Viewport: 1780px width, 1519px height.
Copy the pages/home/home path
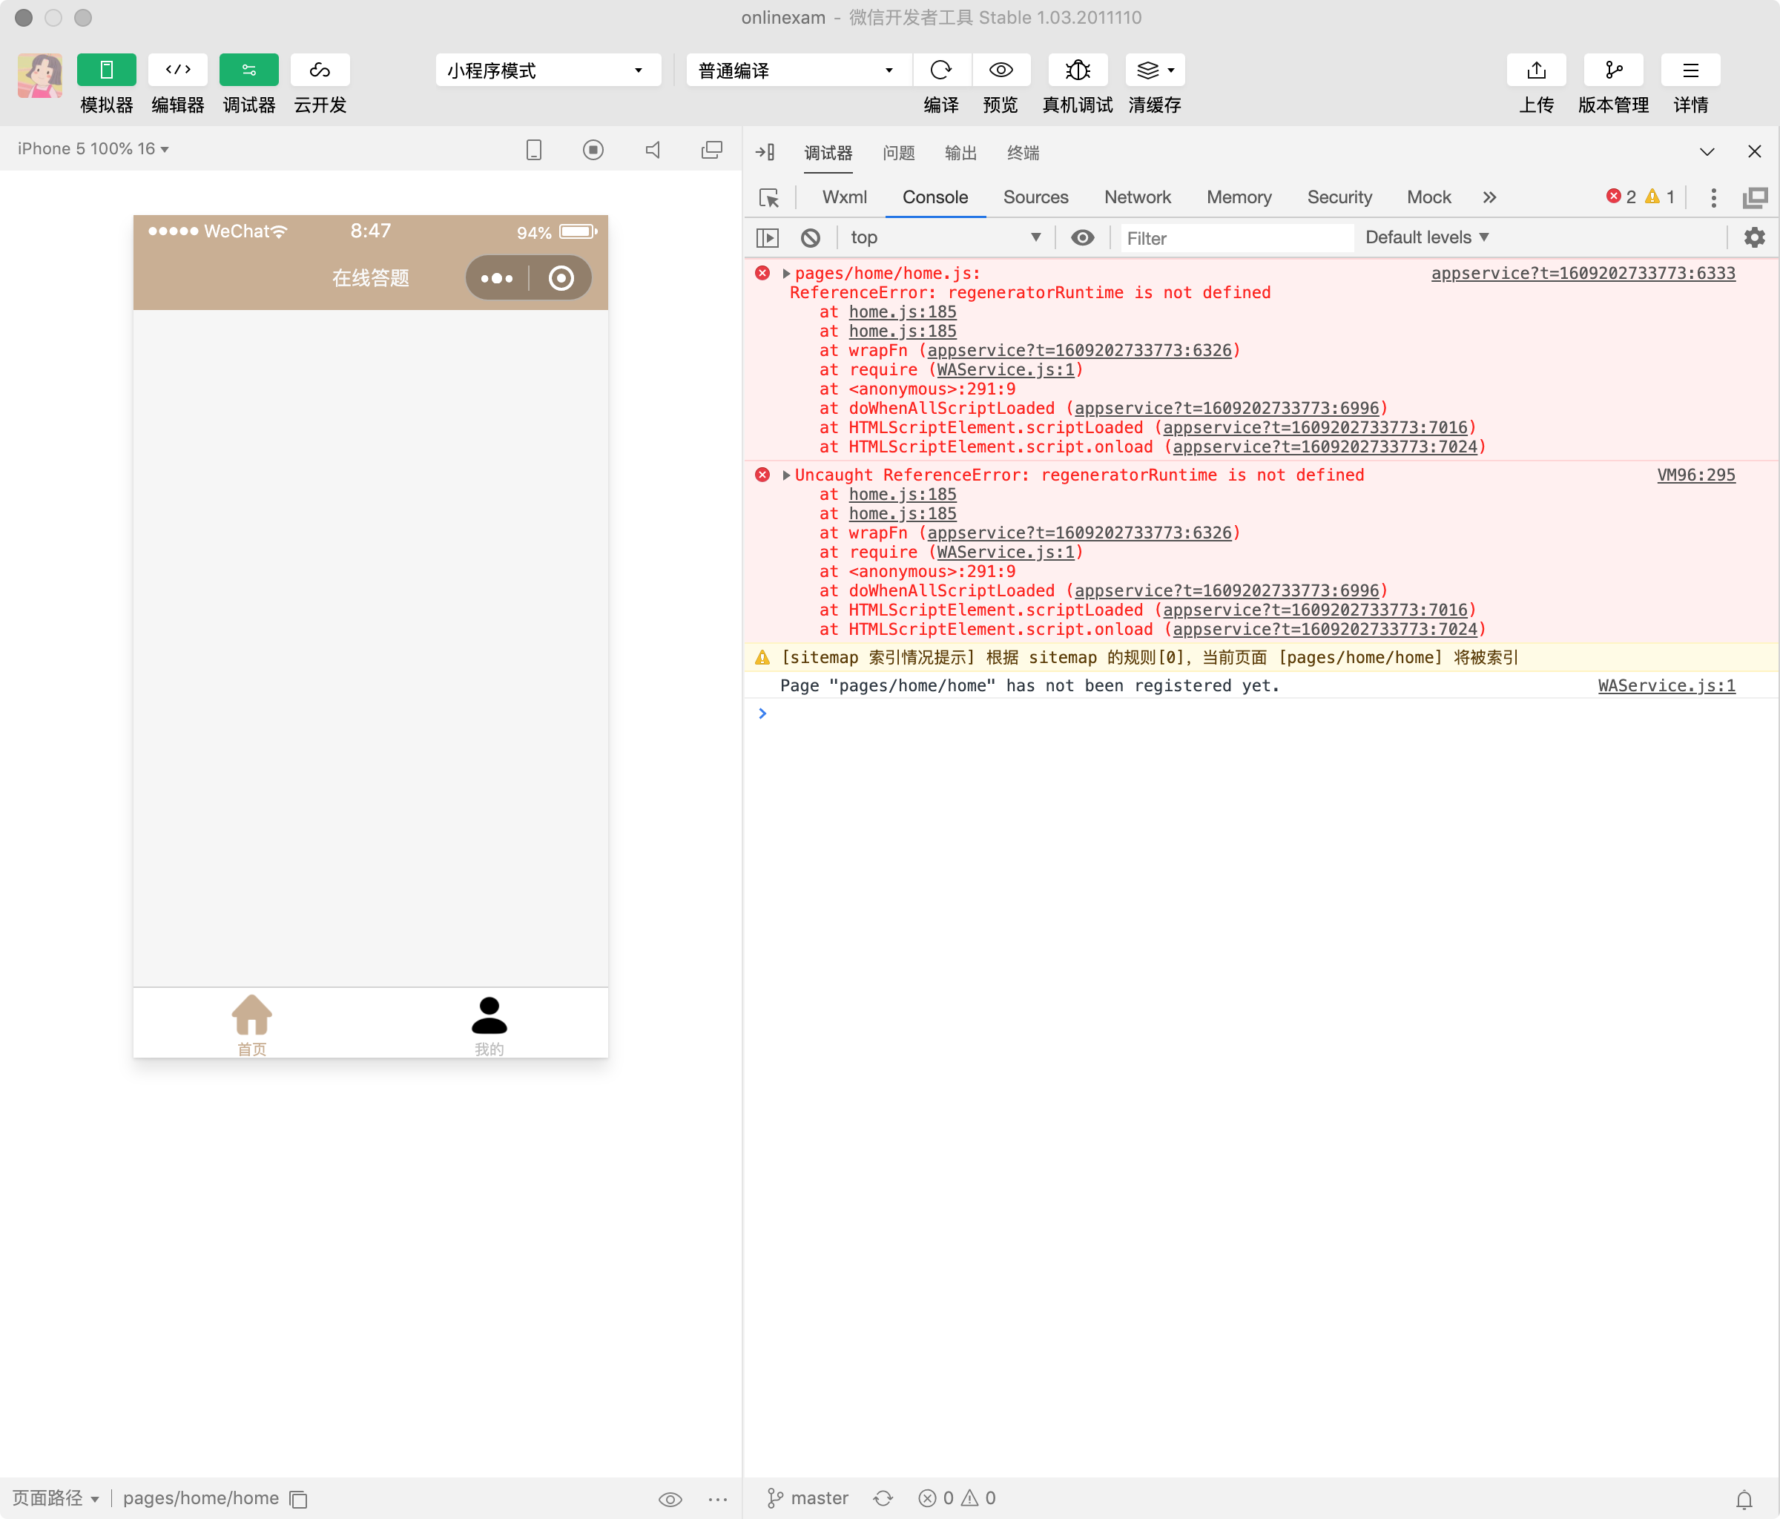tap(298, 1499)
